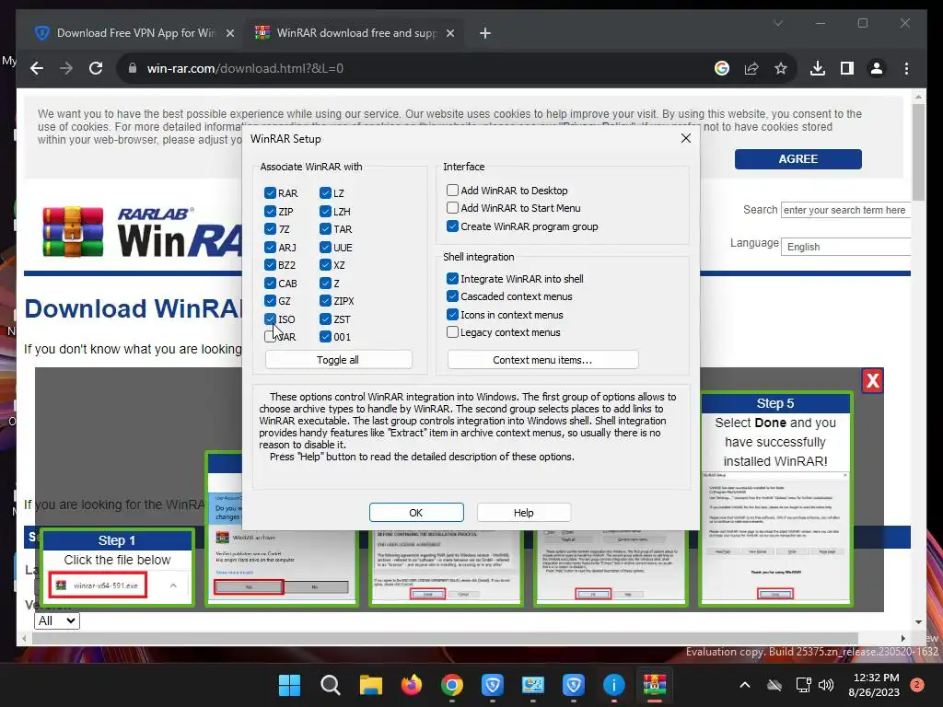Click the blue info icon in taskbar

point(613,685)
